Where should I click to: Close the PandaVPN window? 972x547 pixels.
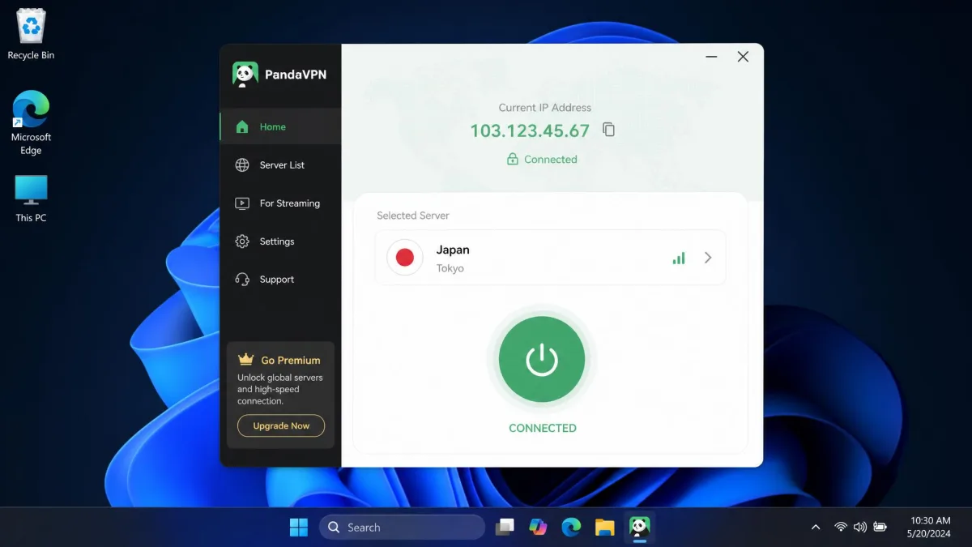[x=743, y=57]
